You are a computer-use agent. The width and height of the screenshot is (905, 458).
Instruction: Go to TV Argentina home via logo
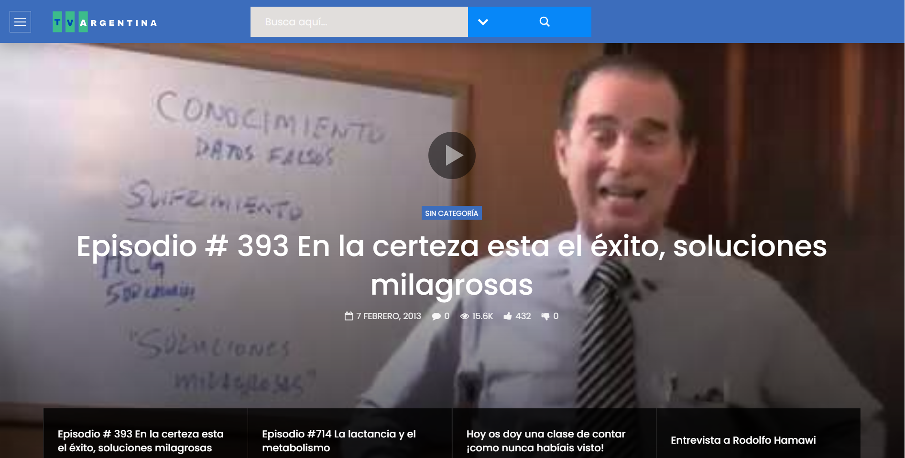pos(105,22)
